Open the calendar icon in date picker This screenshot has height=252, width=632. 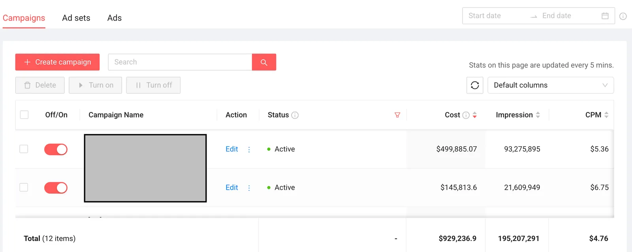click(605, 16)
